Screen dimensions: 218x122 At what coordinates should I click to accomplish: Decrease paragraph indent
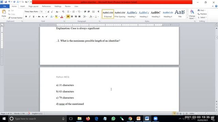85,12
